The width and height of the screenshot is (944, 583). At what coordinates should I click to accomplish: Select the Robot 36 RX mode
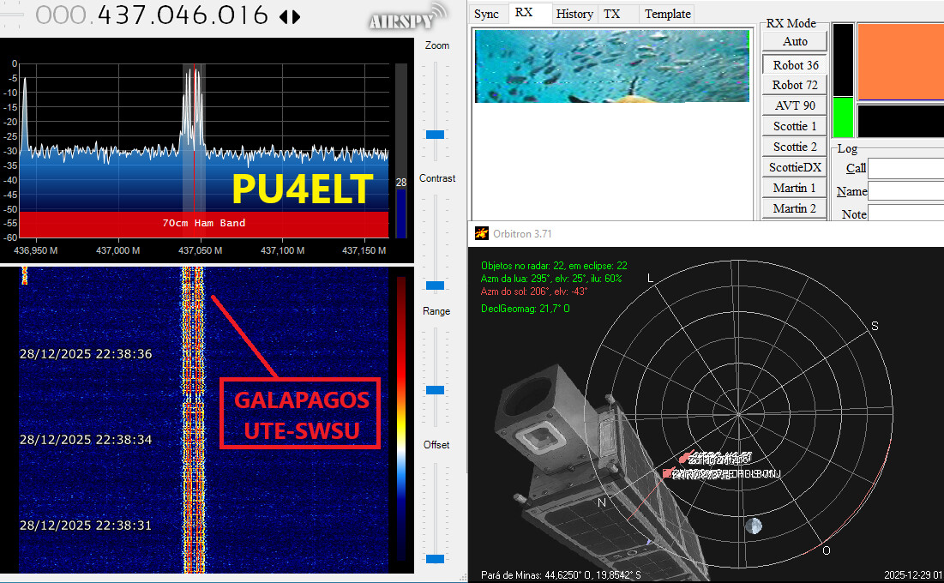coord(795,65)
